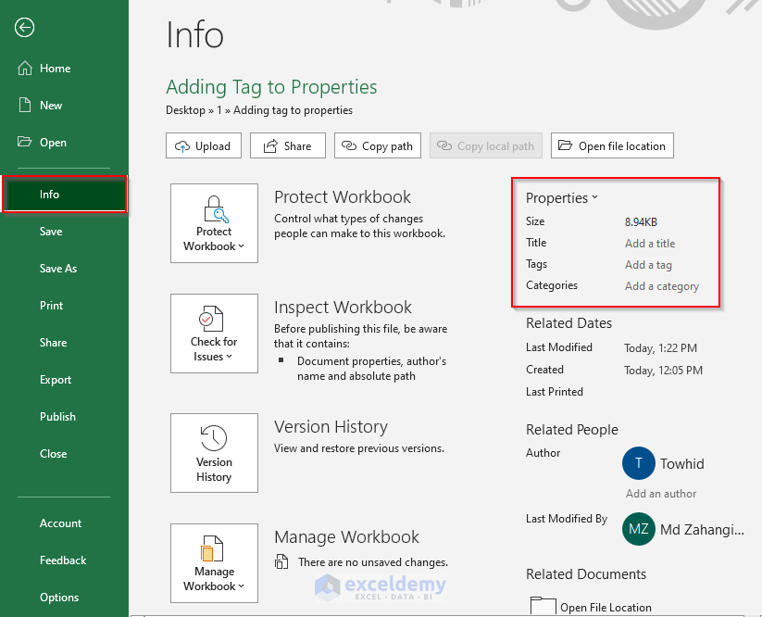Click the Back arrow to exit Info view
Viewport: 762px width, 617px height.
click(24, 28)
